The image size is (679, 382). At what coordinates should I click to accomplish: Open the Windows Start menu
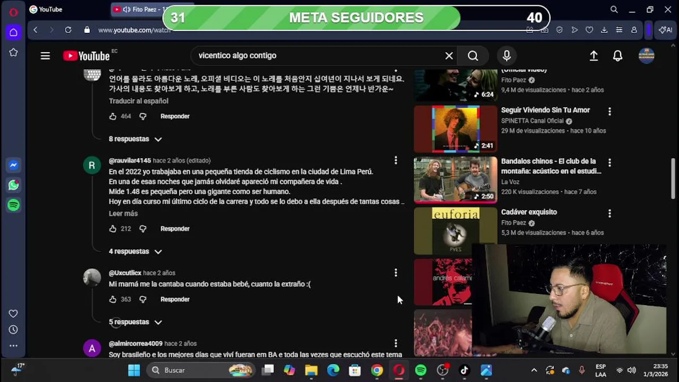click(134, 370)
